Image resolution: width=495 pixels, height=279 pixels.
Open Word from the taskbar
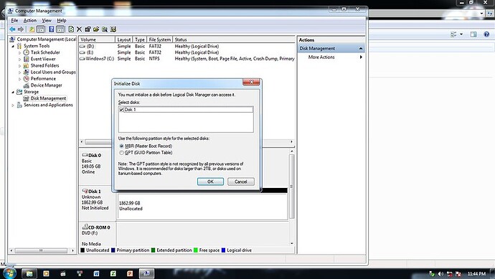point(96,273)
